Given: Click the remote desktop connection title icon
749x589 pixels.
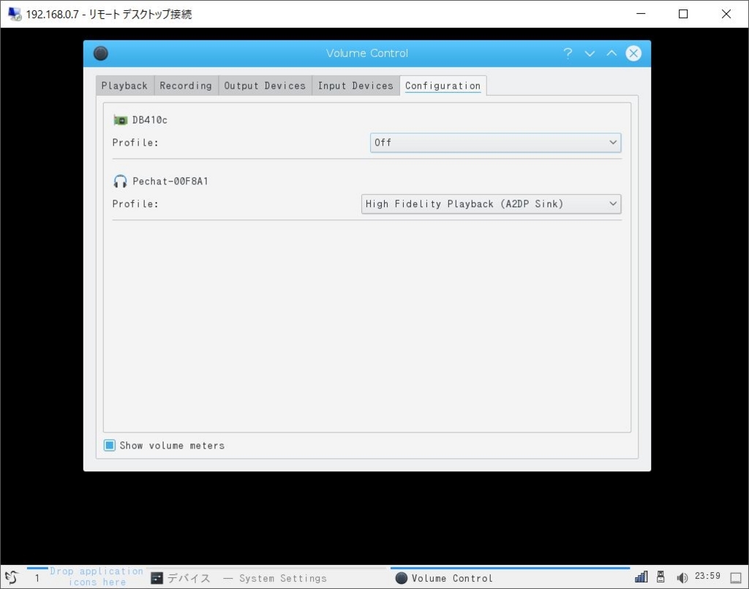Looking at the screenshot, I should click(15, 14).
